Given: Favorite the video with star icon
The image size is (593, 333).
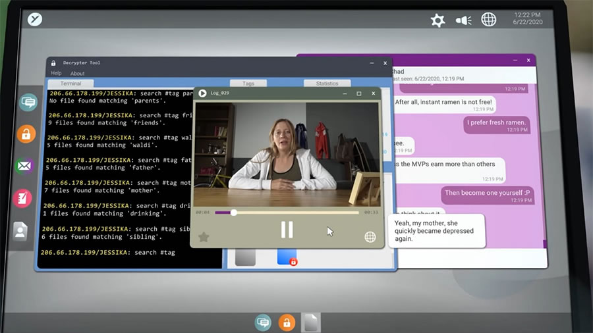Looking at the screenshot, I should (x=204, y=237).
